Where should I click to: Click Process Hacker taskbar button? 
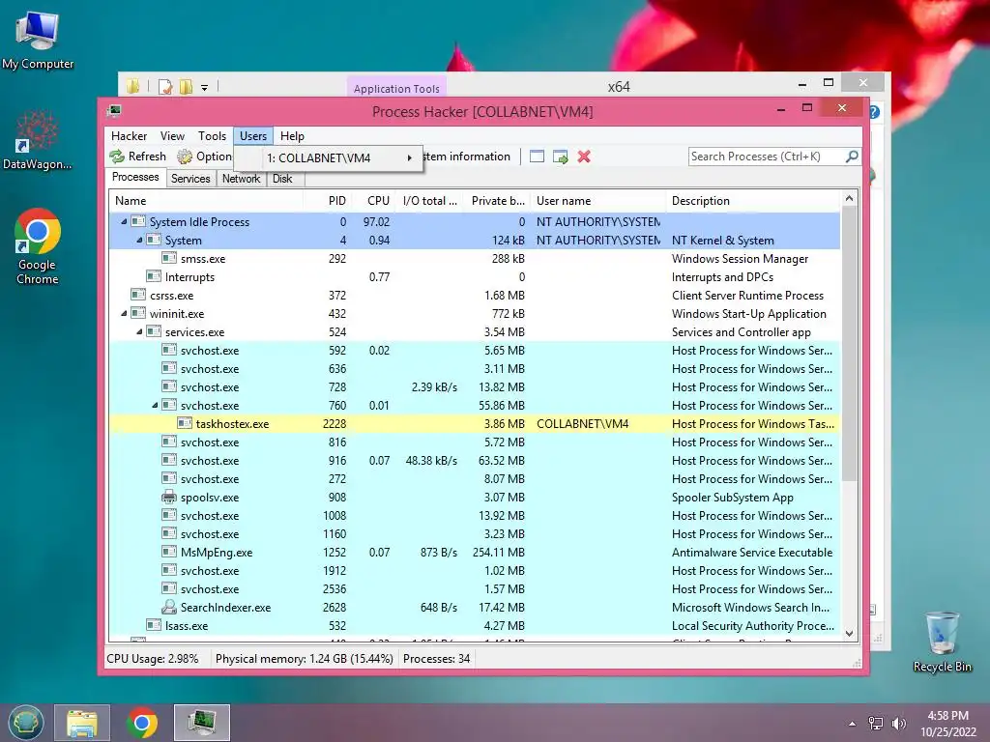(x=202, y=723)
